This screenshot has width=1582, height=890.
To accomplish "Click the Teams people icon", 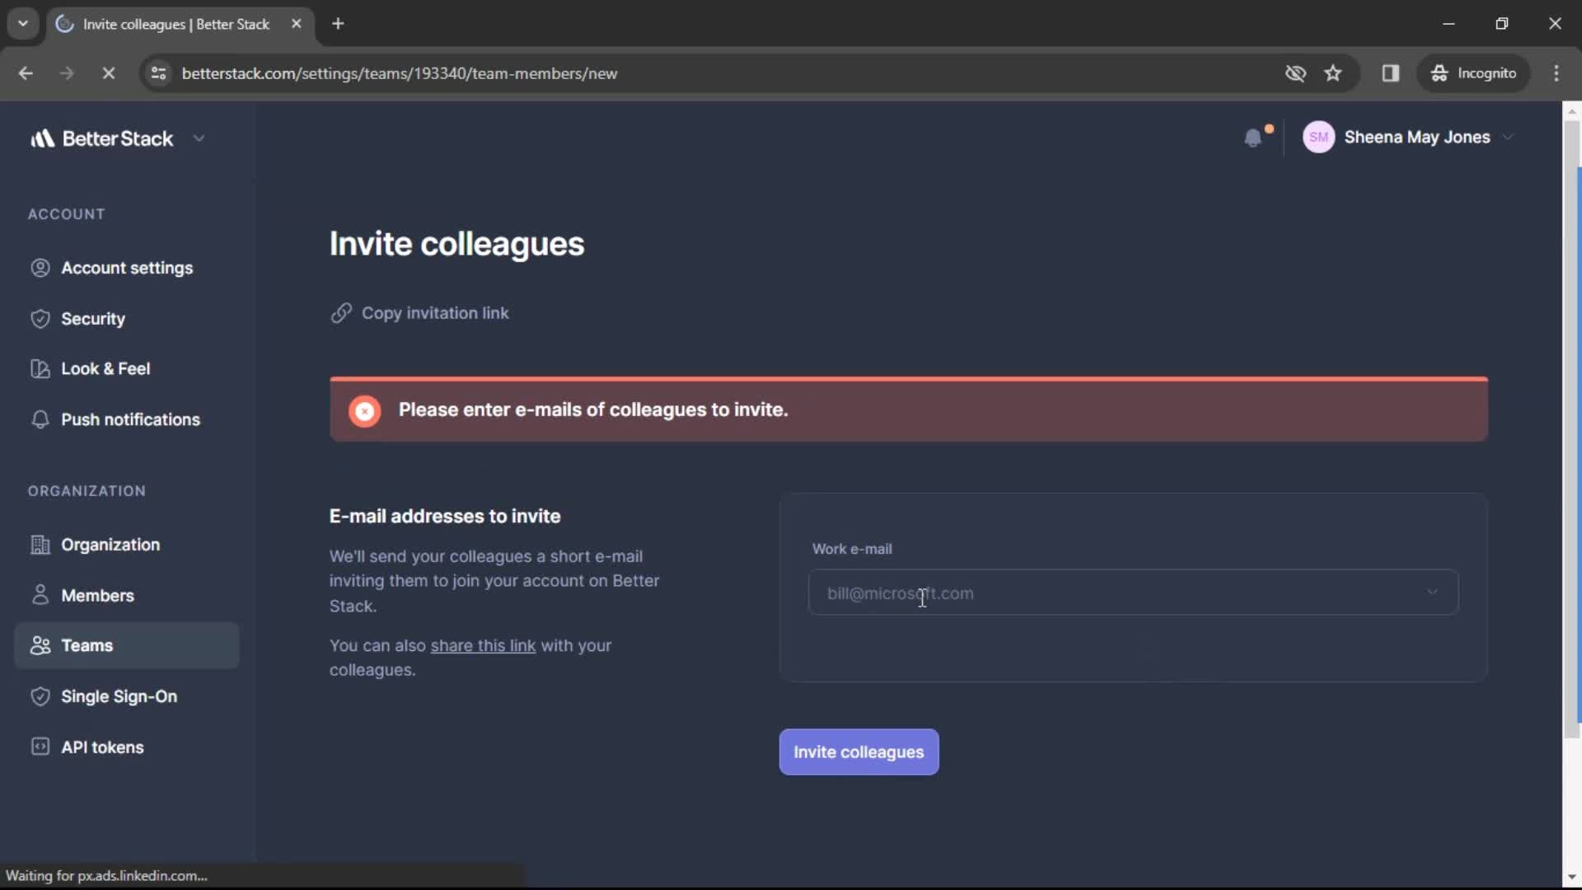I will 40,645.
